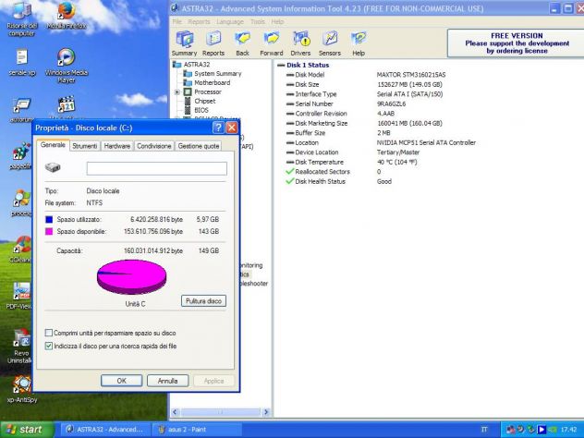Switch to the Hardware tab
Screen dimensions: 584x438
click(x=117, y=146)
